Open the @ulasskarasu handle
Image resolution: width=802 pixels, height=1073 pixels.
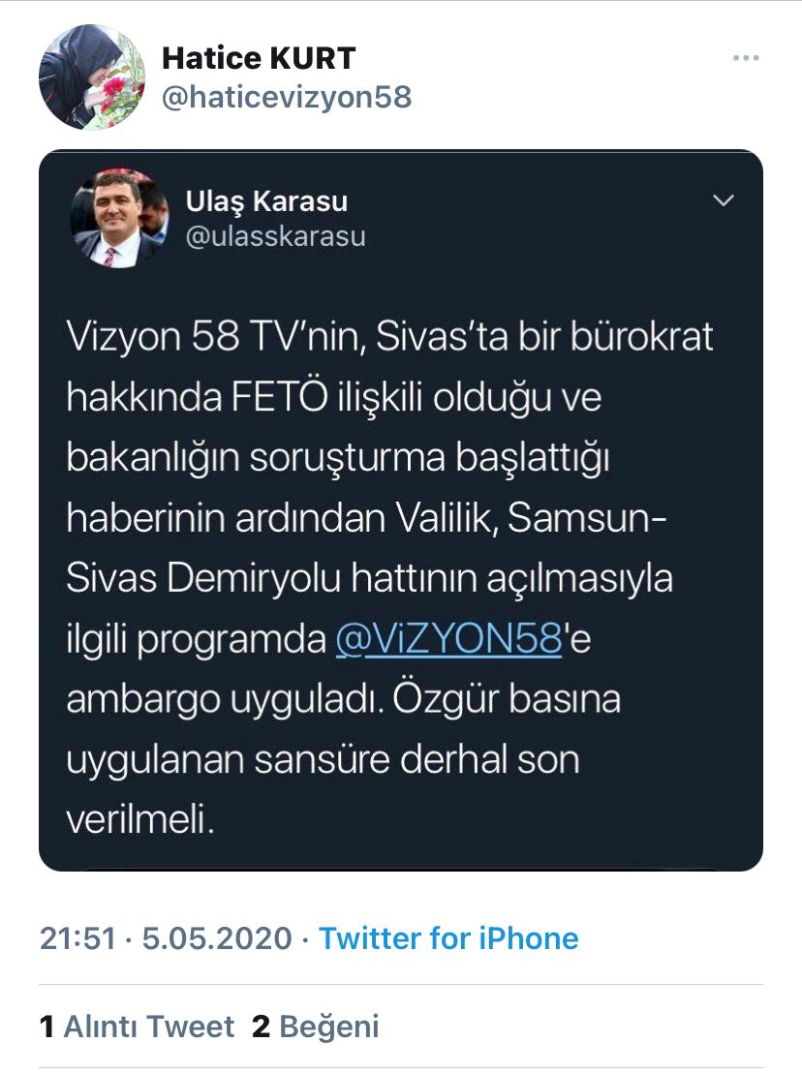(276, 236)
